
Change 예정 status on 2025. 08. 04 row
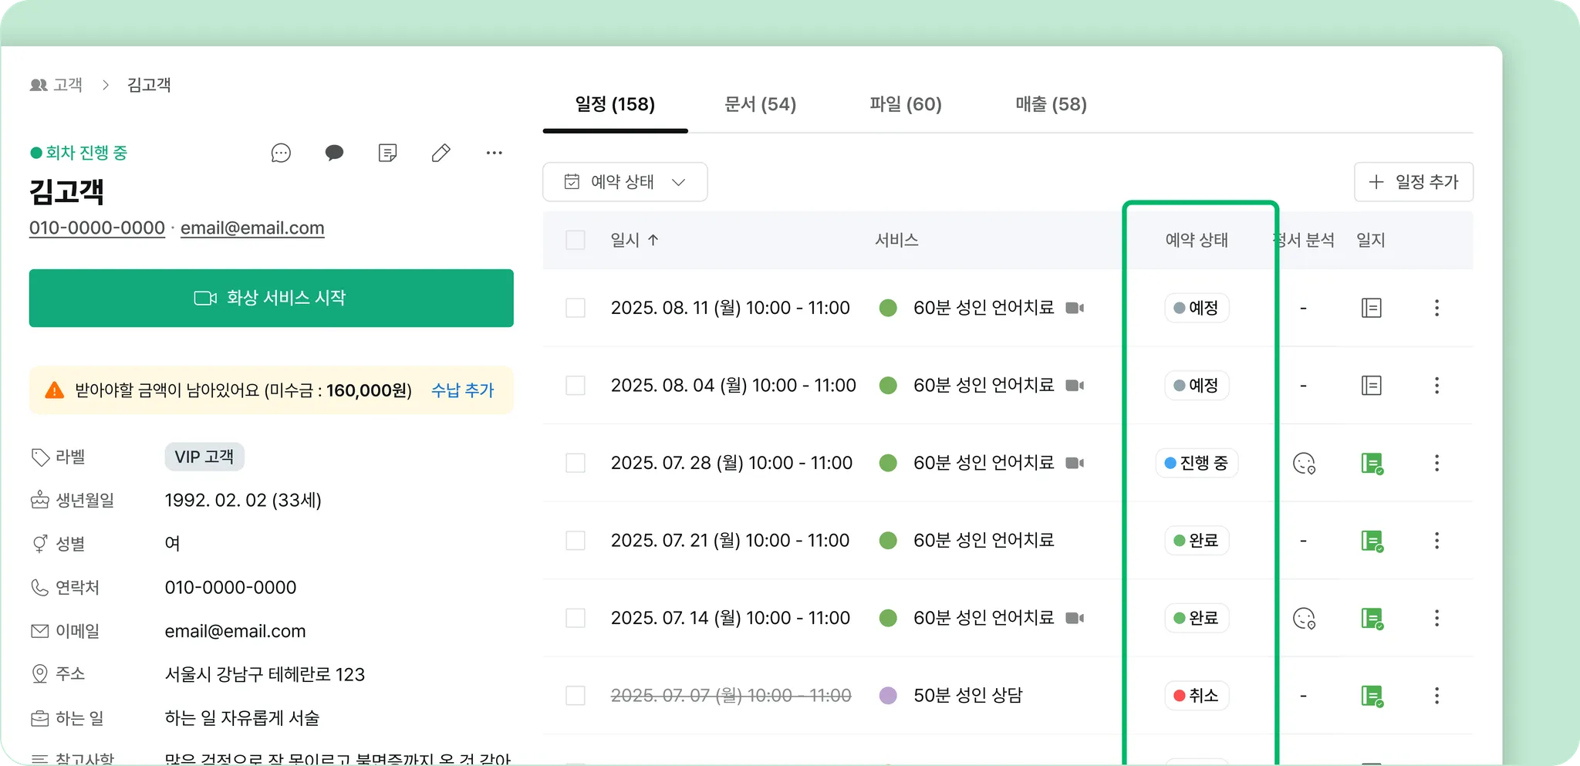click(x=1197, y=385)
